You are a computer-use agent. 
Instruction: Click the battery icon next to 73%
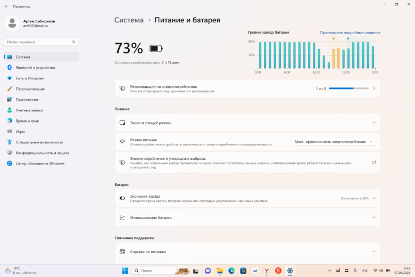click(x=156, y=48)
